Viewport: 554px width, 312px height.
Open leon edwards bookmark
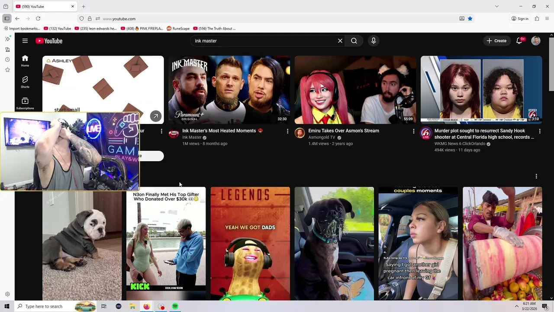[x=96, y=29]
